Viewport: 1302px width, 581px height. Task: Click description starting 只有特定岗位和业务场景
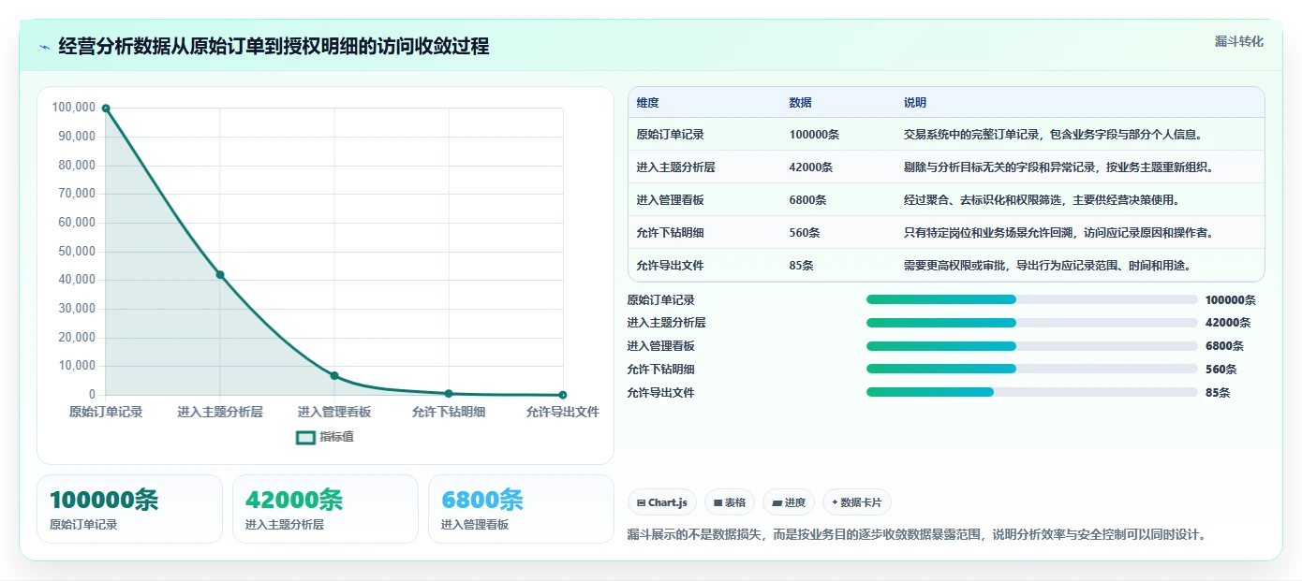pos(1058,233)
